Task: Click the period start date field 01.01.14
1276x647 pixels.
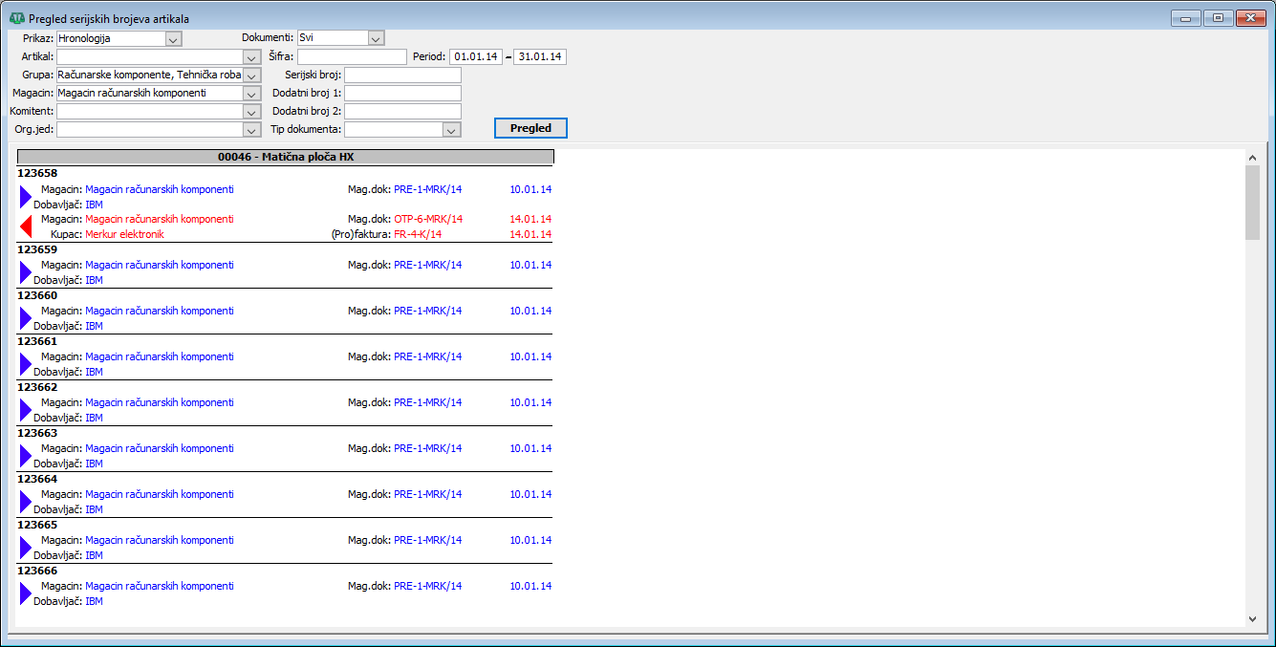Action: tap(476, 56)
